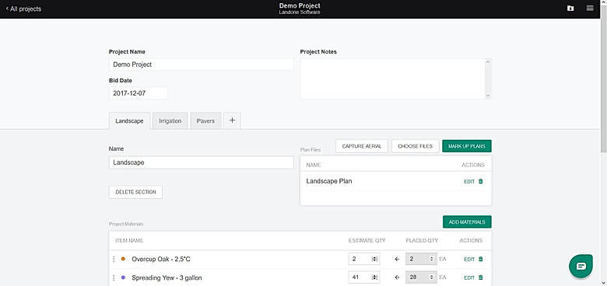Viewport: 607px width, 286px height.
Task: Click the purple Spreading Yew color dot
Action: [123, 277]
